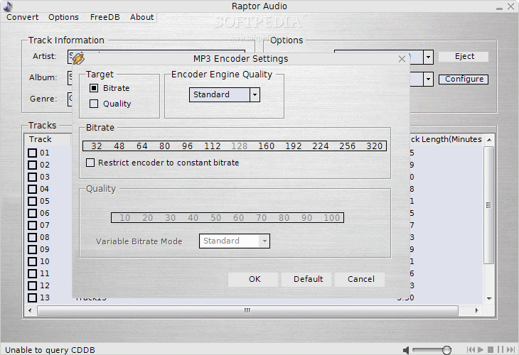The height and width of the screenshot is (355, 519).
Task: Check track 10 checkbox
Action: click(32, 261)
